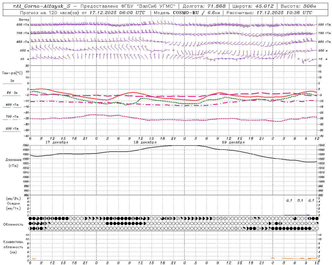This screenshot has height=265, width=332.
Task: Select the latitude value 'Широта: 45.012'
Action: pyautogui.click(x=253, y=6)
